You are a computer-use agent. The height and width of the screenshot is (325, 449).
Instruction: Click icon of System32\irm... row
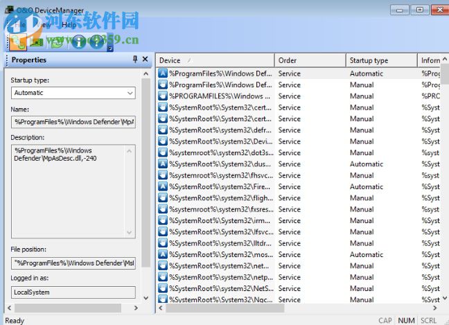click(x=163, y=220)
